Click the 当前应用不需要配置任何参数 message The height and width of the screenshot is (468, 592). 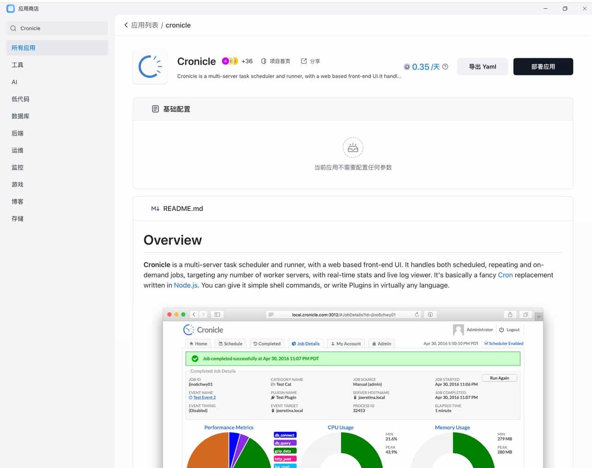click(x=353, y=167)
